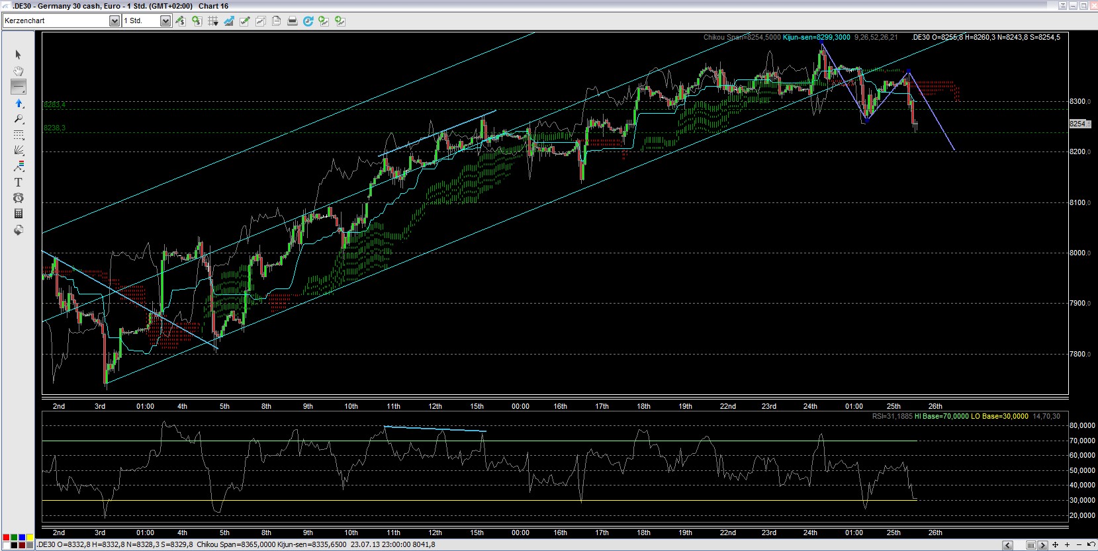This screenshot has height=551, width=1098.
Task: Select the magnifier zoom tool
Action: pos(19,119)
